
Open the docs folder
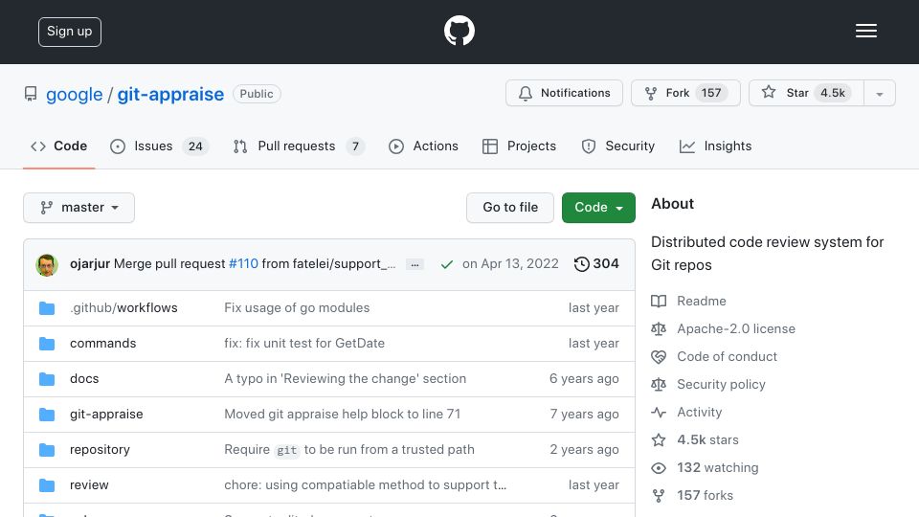click(84, 379)
